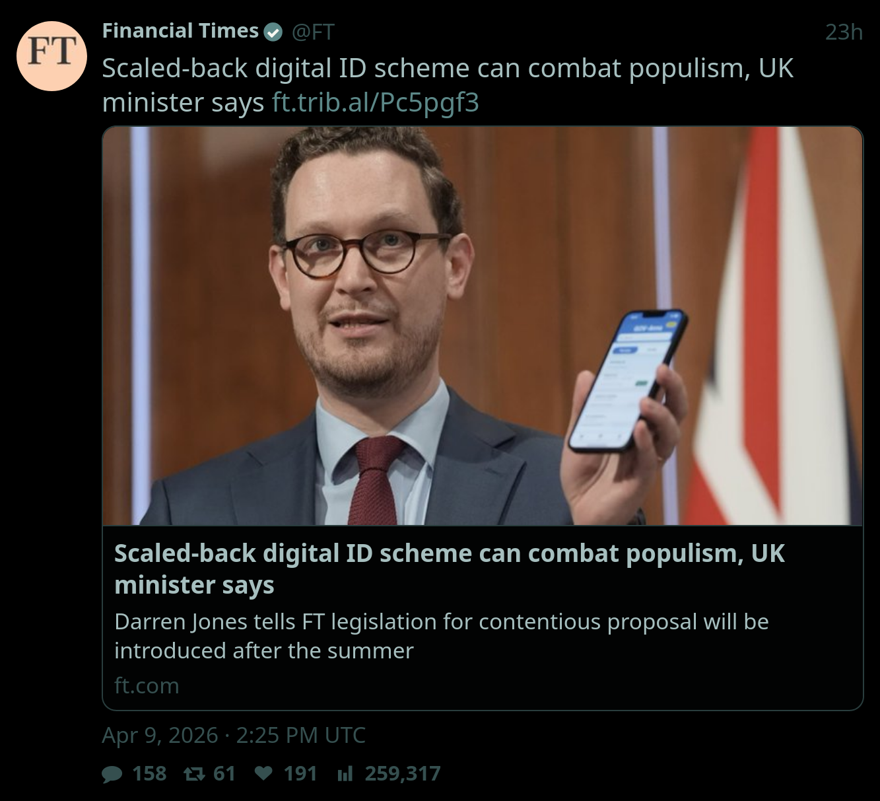Click the 61 retweets count
The image size is (880, 801).
pyautogui.click(x=224, y=773)
